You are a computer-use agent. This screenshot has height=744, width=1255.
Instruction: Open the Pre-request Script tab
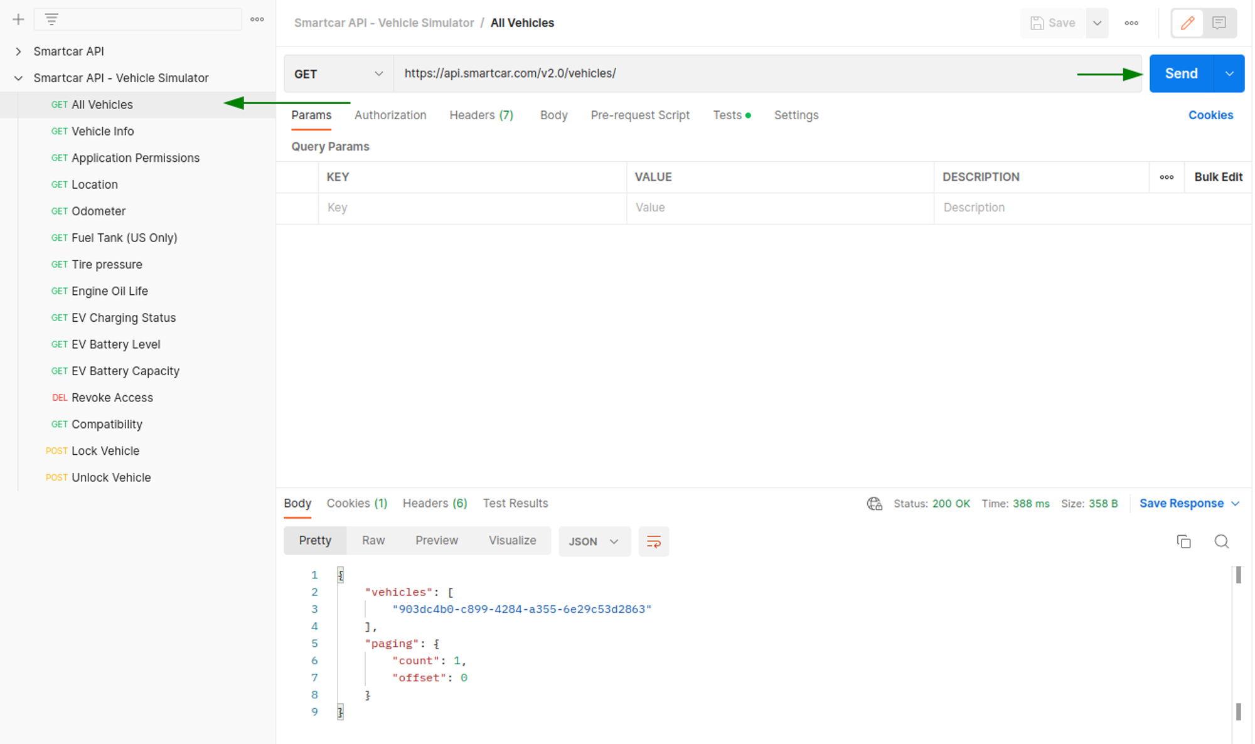640,115
